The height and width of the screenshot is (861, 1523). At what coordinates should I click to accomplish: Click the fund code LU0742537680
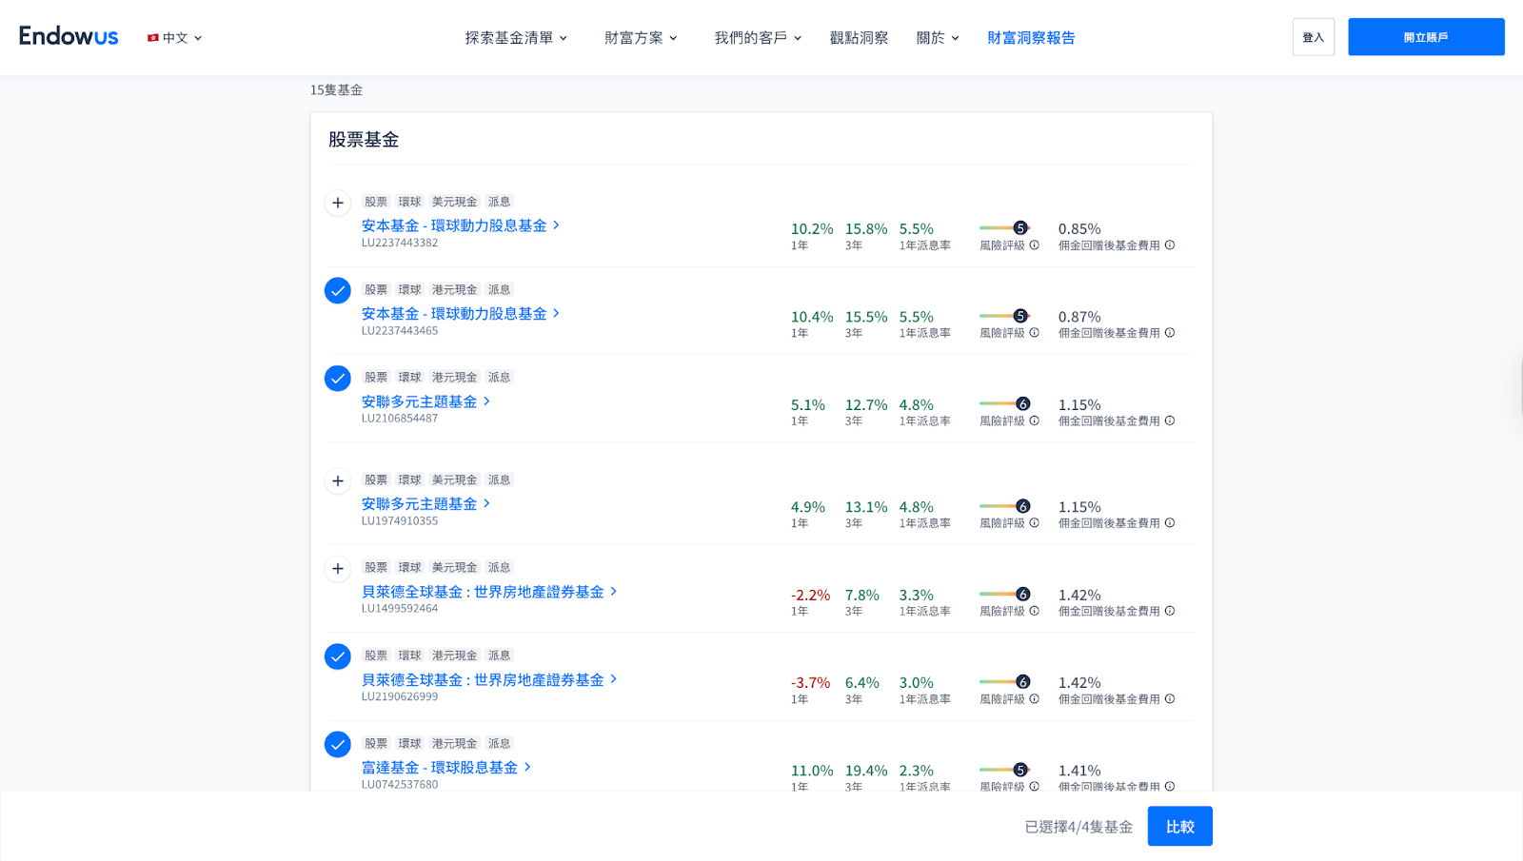coord(400,784)
